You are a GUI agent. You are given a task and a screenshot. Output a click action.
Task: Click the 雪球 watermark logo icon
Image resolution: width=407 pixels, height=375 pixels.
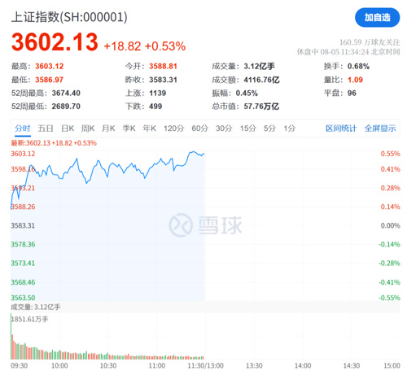[x=181, y=225]
